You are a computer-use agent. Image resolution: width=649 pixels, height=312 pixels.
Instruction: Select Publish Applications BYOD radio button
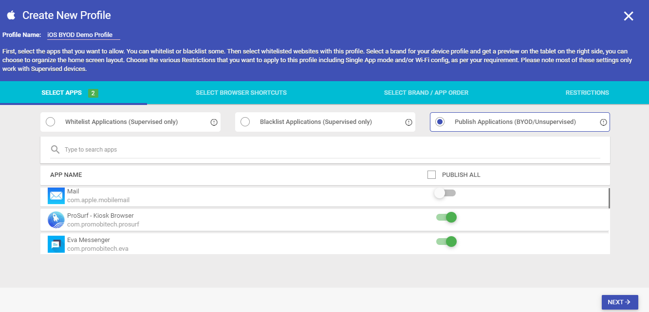440,122
